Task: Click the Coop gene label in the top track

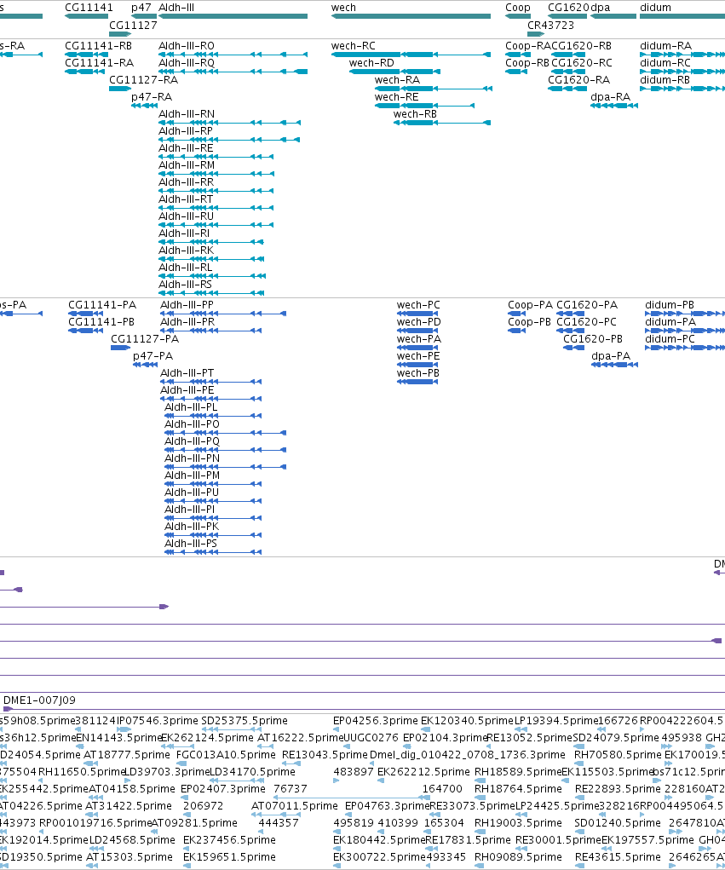Action: coord(517,8)
